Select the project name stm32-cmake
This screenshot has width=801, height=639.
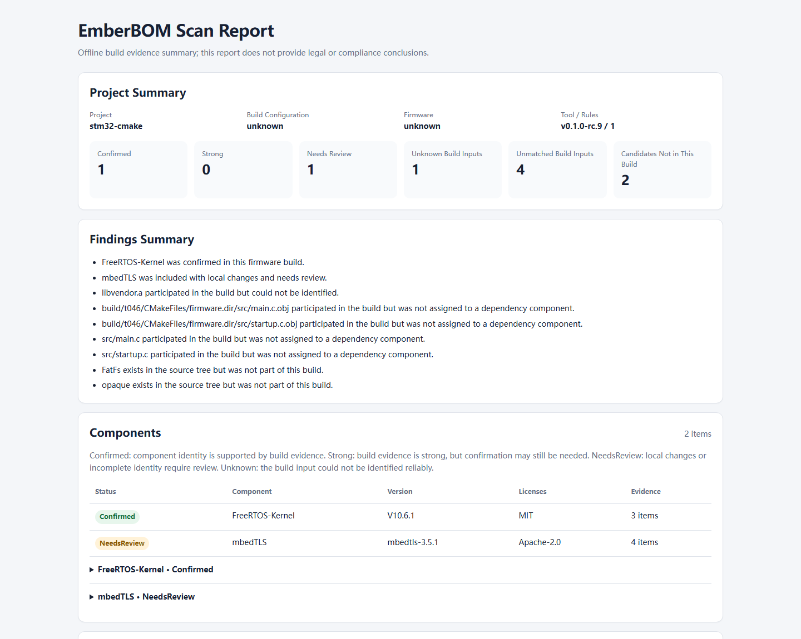point(116,126)
